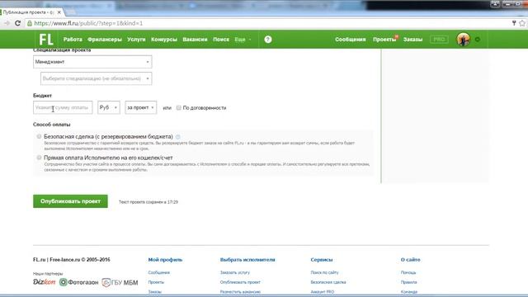Bookmark page with star icon
The height and width of the screenshot is (297, 528).
[x=522, y=23]
